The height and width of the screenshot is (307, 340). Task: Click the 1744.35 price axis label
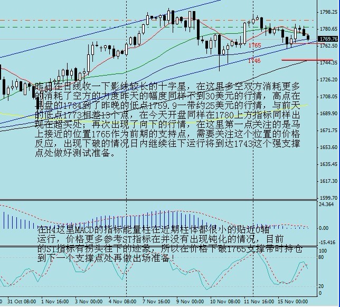(328, 63)
